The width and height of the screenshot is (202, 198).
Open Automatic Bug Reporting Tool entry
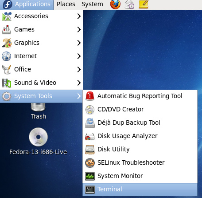tap(140, 96)
